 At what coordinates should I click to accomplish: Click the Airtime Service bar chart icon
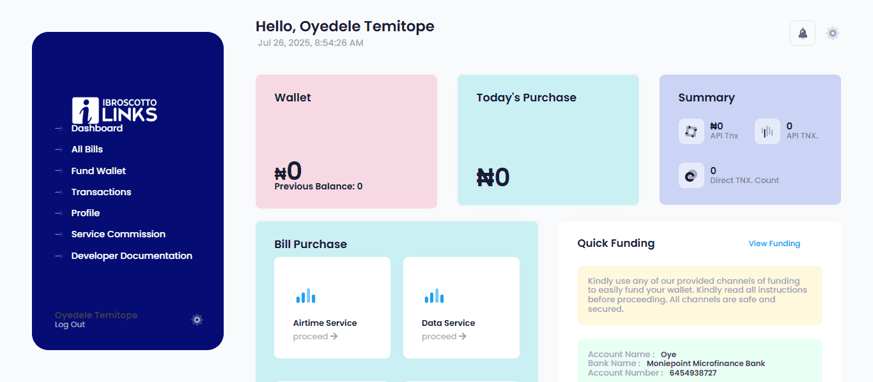coord(306,296)
